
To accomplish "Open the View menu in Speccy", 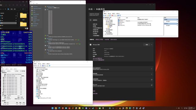I will (x=34, y=3).
